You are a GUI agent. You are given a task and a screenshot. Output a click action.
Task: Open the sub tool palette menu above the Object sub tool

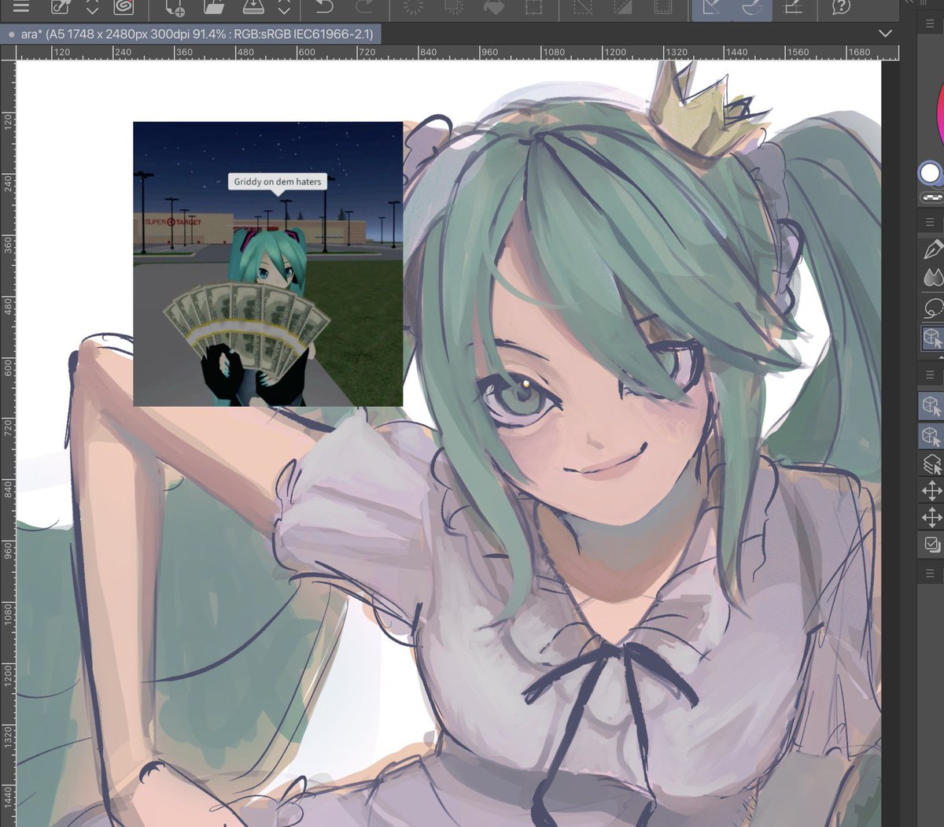coord(930,375)
